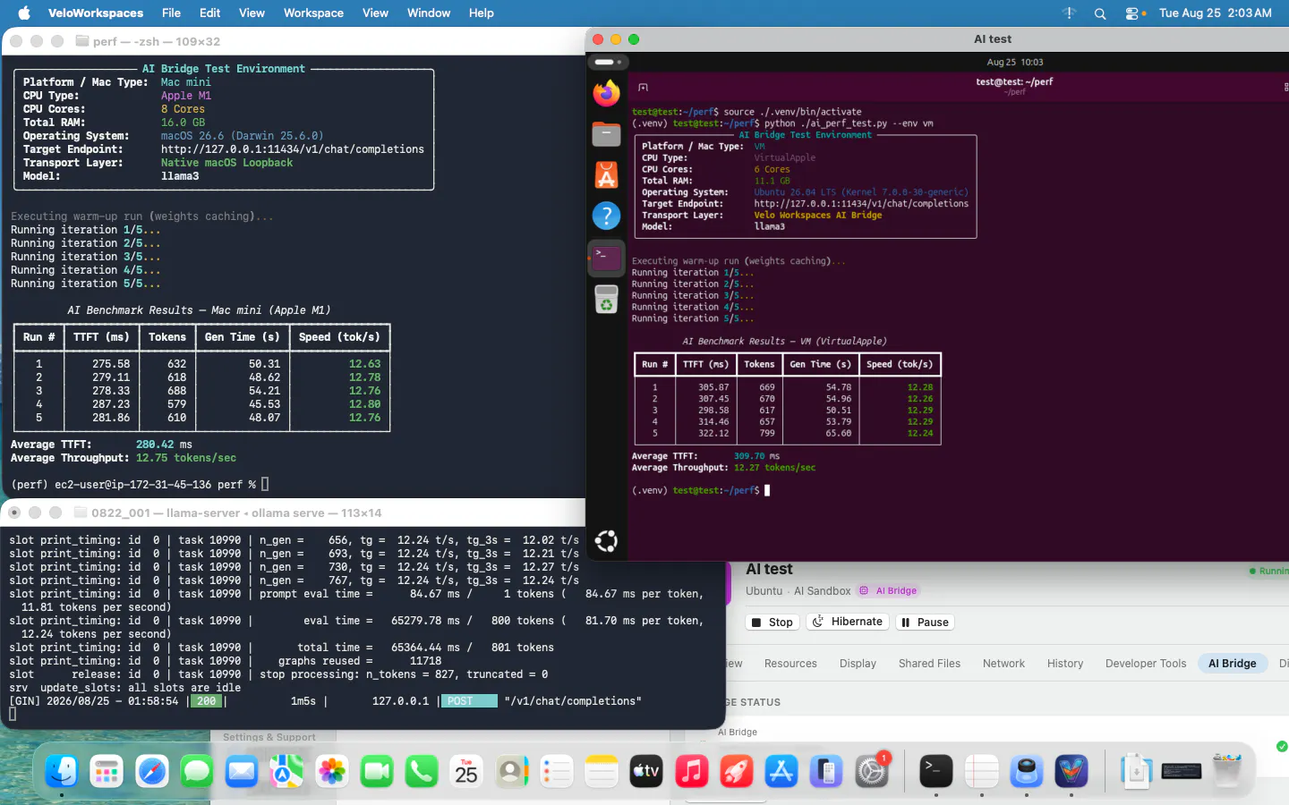Screen dimensions: 1289x805
Task: Open Reminders from the Dock
Action: pos(557,771)
